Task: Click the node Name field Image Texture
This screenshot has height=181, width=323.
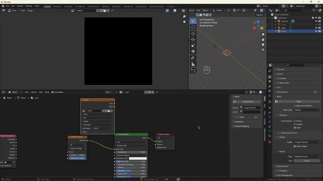Action: click(x=250, y=108)
